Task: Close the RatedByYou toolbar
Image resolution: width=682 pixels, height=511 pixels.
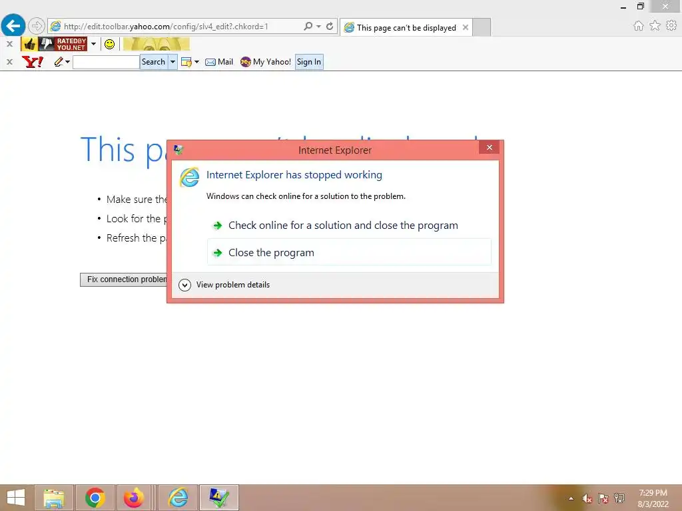Action: pos(9,44)
